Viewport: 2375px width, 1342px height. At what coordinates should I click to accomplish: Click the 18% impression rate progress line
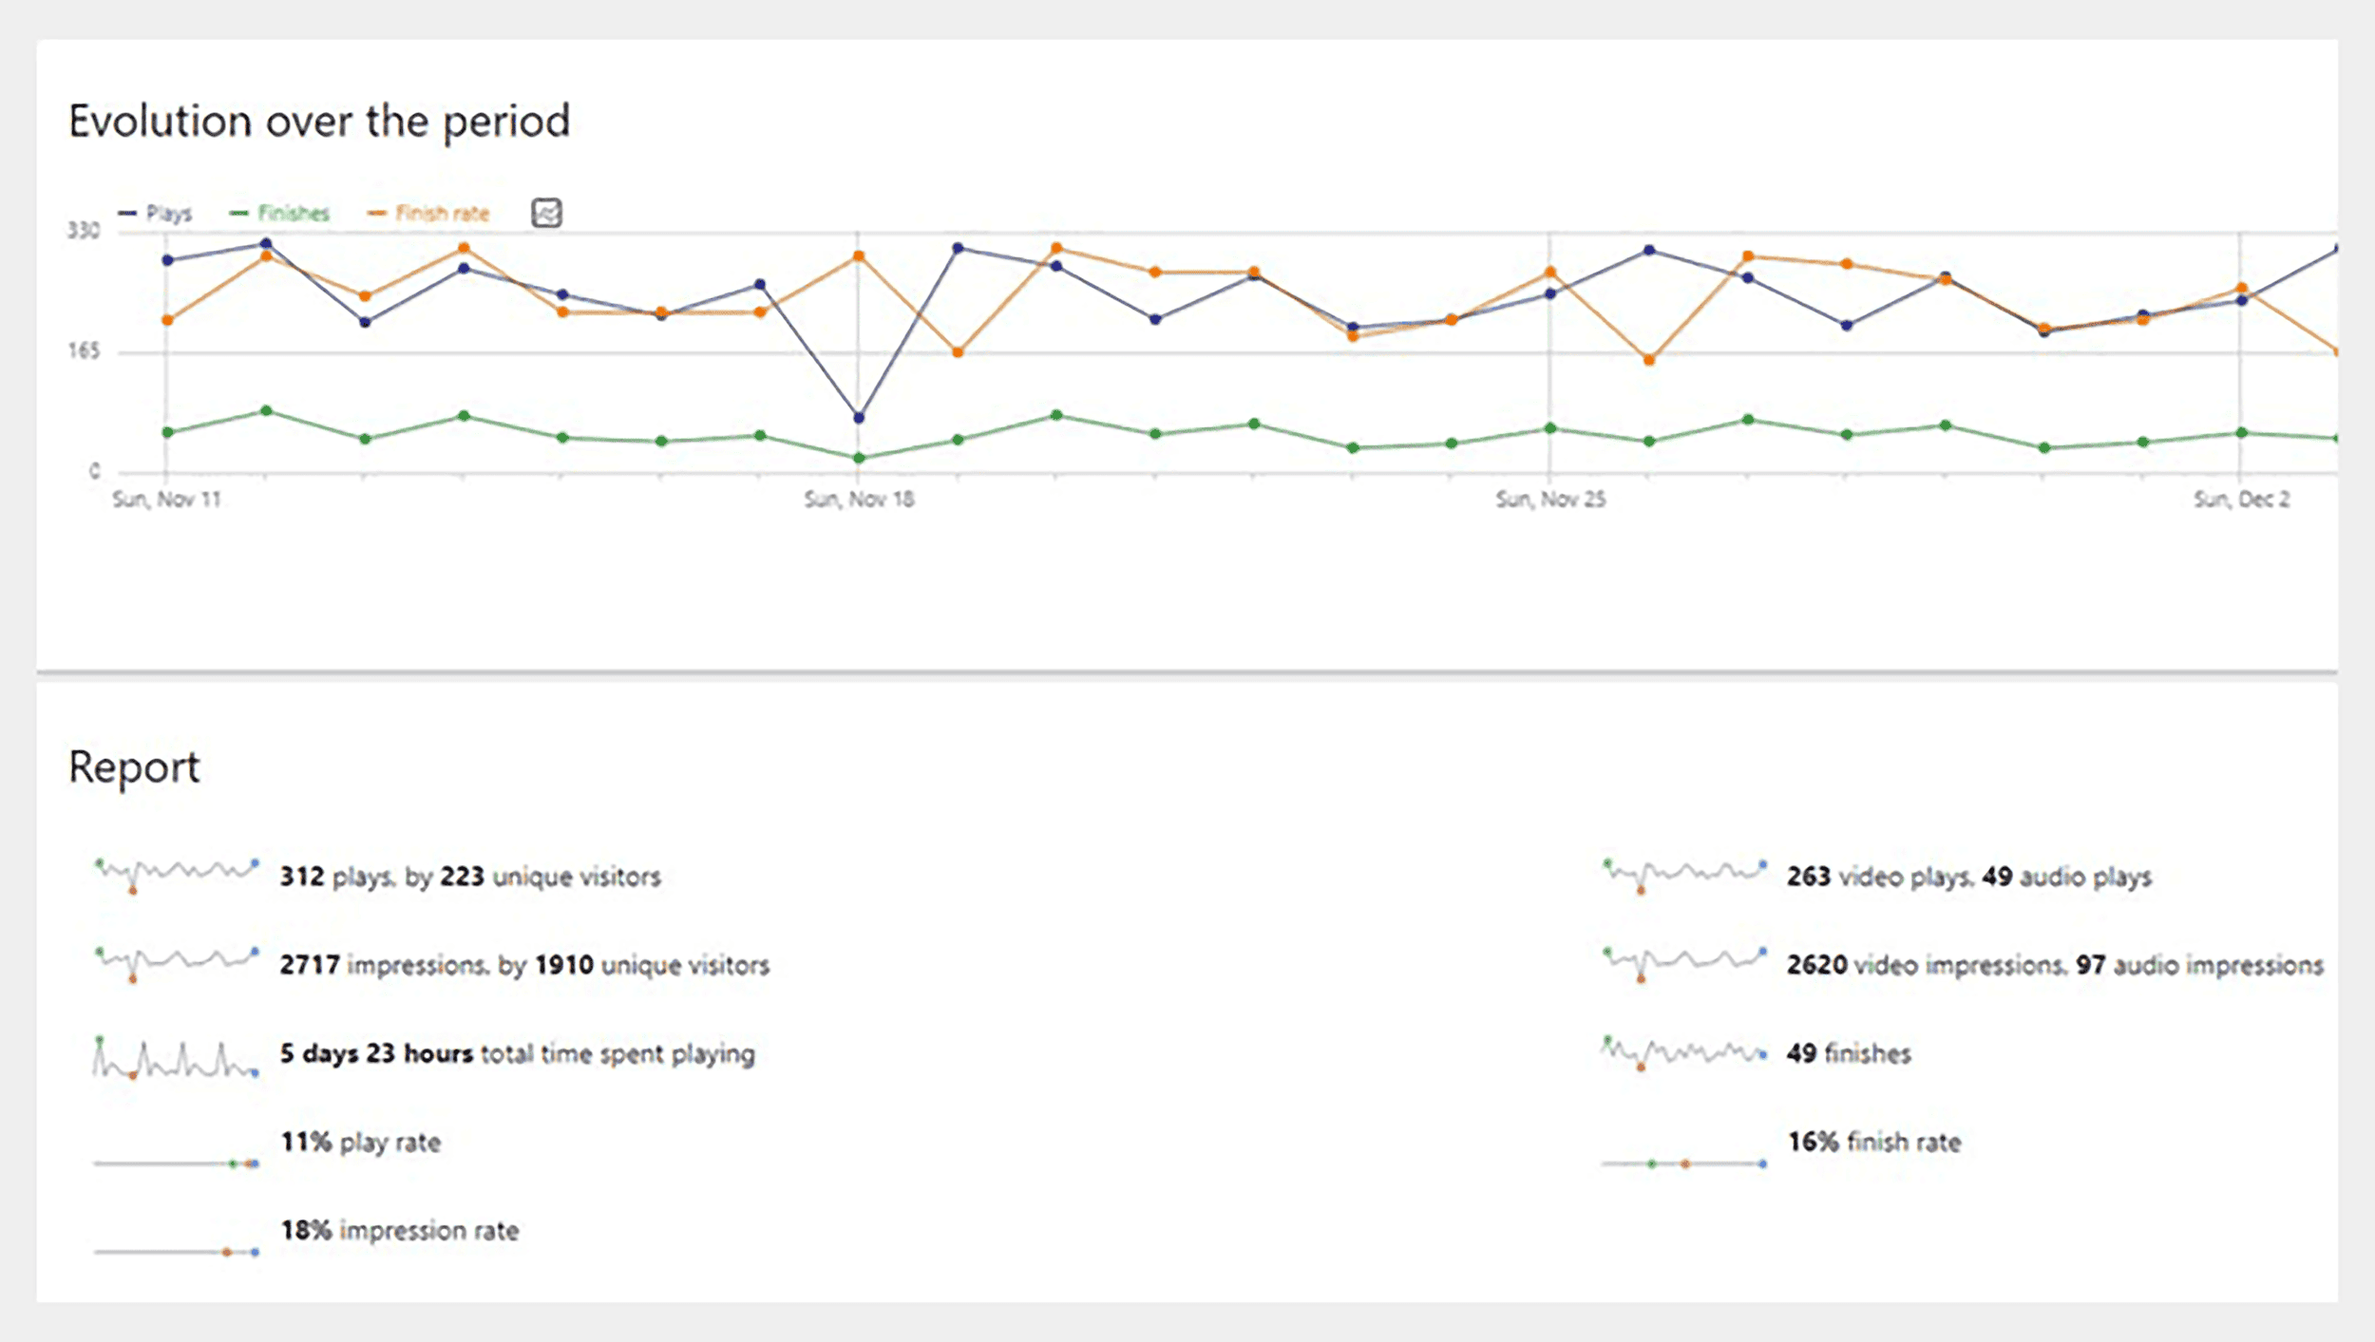coord(173,1250)
